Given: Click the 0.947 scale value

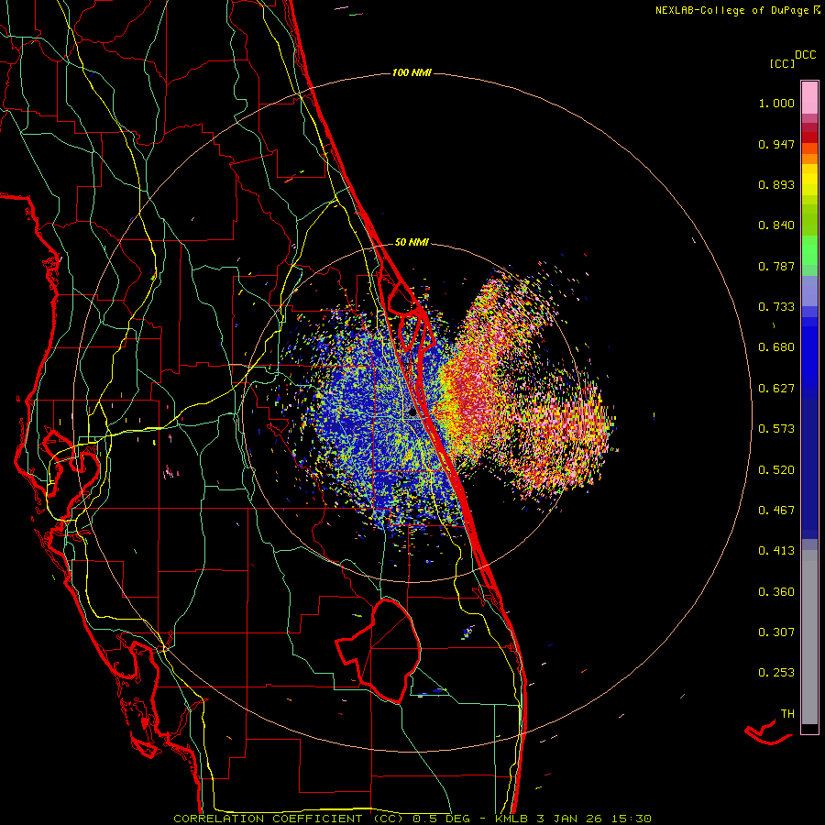Looking at the screenshot, I should [x=776, y=144].
